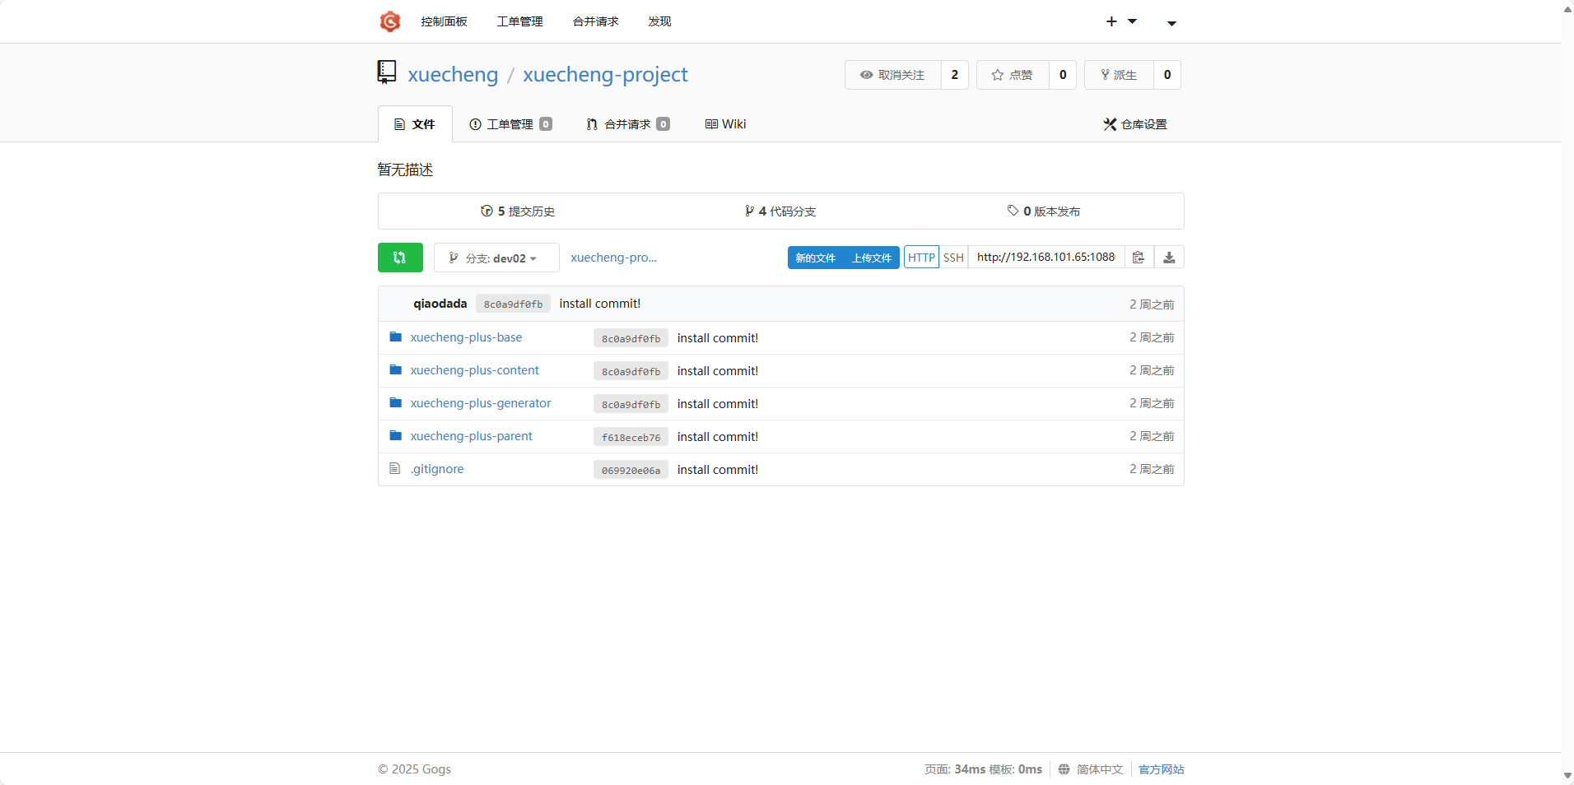Open the xuecheng owner link
The image size is (1574, 785).
point(453,74)
